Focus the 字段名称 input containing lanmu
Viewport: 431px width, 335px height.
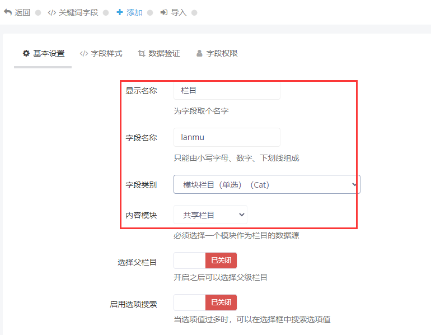pyautogui.click(x=227, y=137)
